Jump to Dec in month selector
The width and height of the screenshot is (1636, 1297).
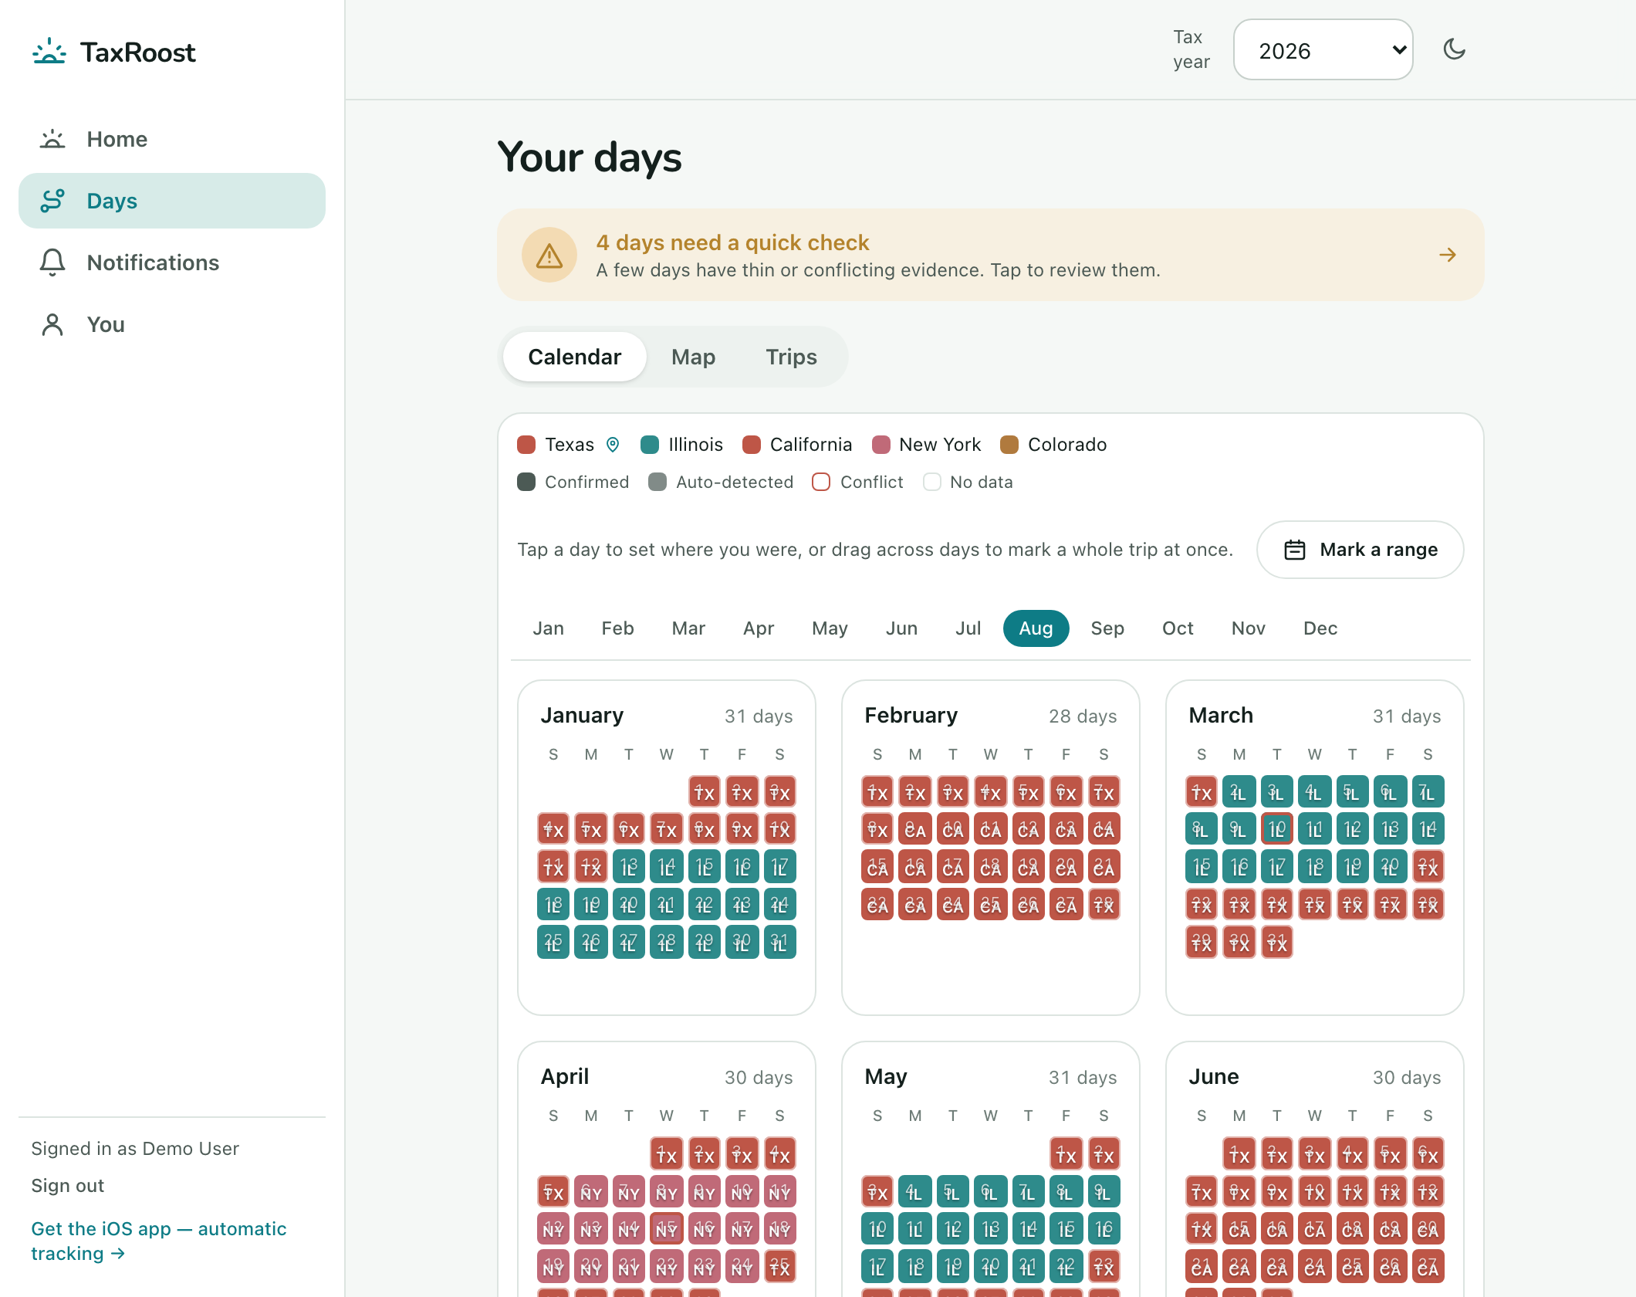click(1320, 628)
